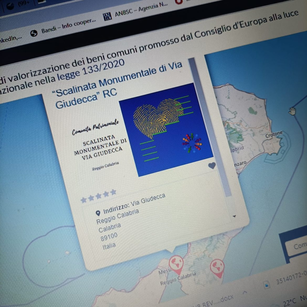Click the location pin next to Indirizzo
This screenshot has height=307, width=307.
pyautogui.click(x=98, y=213)
